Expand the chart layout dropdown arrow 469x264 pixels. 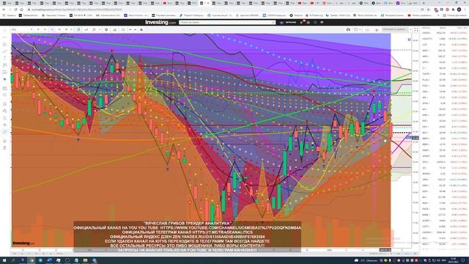(x=360, y=29)
